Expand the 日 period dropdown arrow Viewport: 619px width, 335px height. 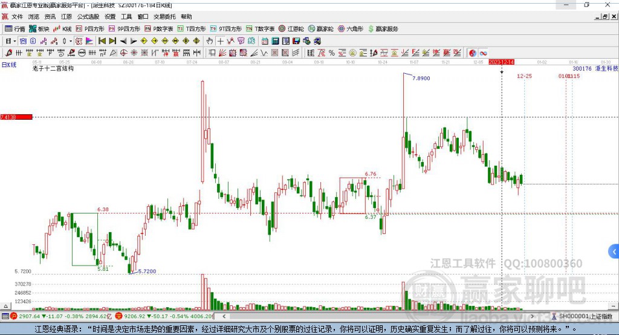pyautogui.click(x=15, y=41)
